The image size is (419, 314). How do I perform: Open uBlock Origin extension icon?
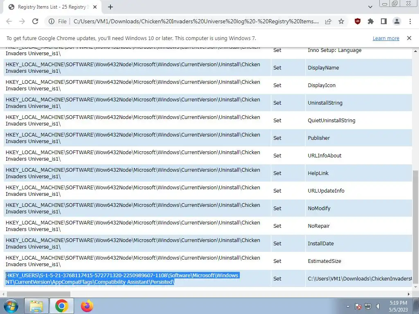tap(358, 21)
